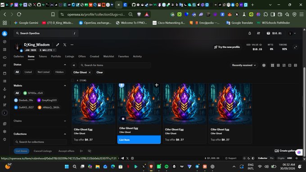
Task: Switch to the first large grid view icon
Action: point(272,65)
